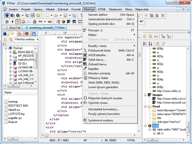Expand the Místní disk (C tree node
This screenshot has height=144, width=192.
(x=10, y=52)
